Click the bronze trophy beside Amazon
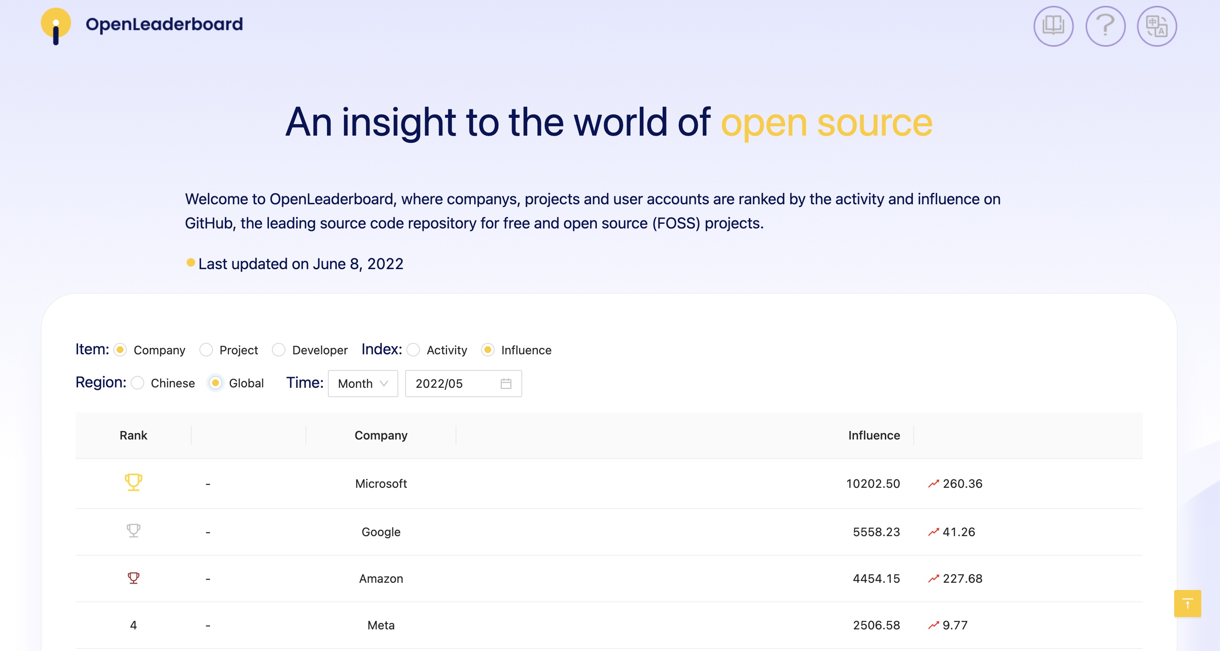This screenshot has height=651, width=1220. pyautogui.click(x=133, y=578)
